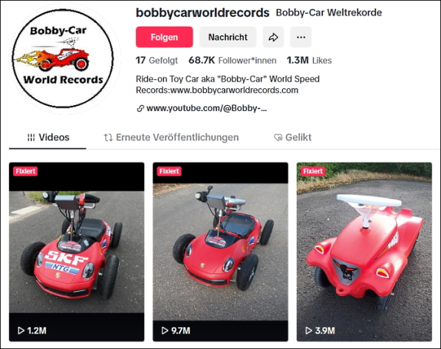Screen dimensions: 441x349
Task: View the 17 Gefolgt following list
Action: (x=157, y=60)
